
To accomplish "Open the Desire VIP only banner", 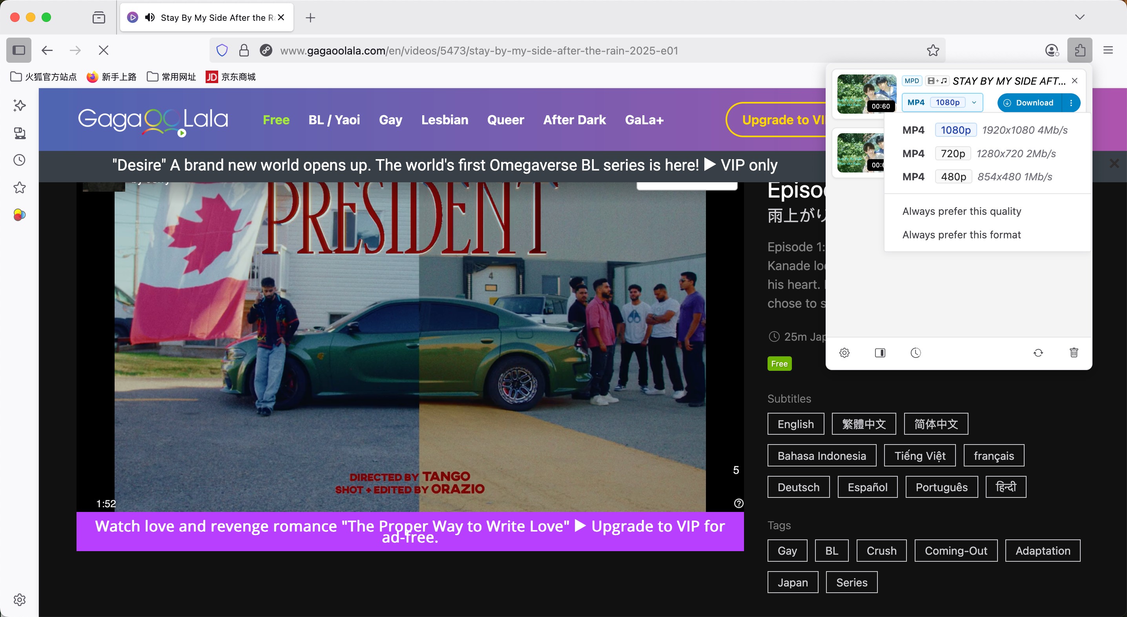I will click(445, 165).
